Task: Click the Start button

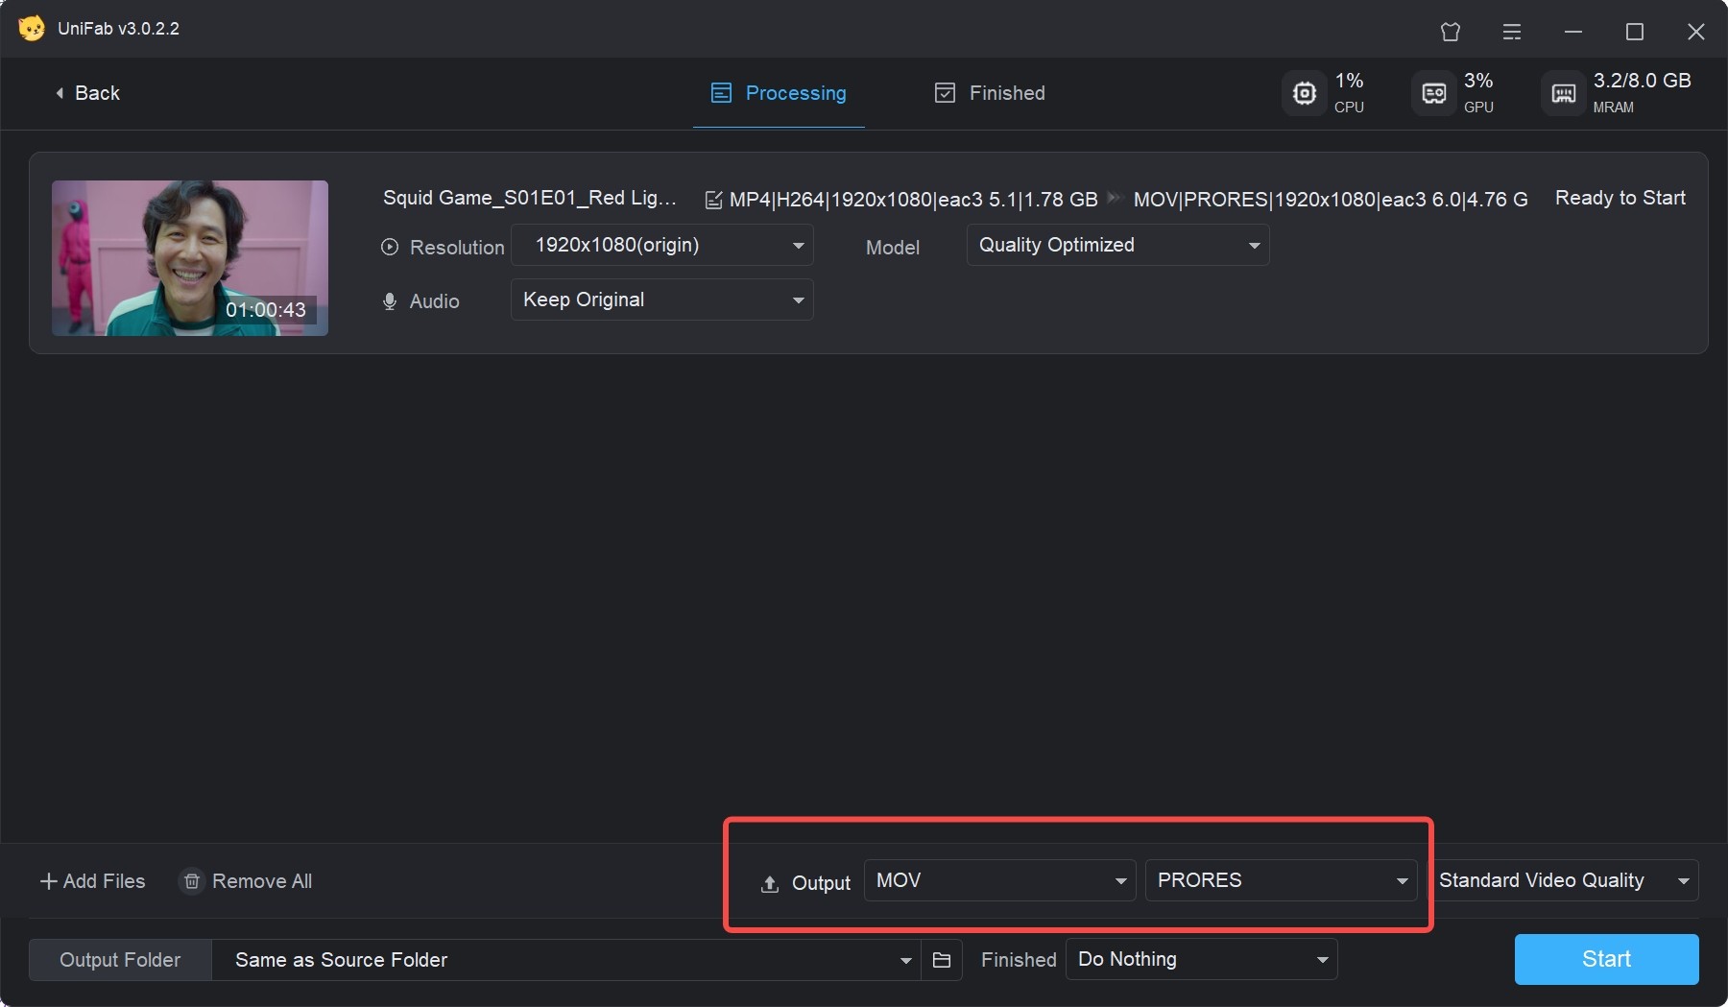Action: (x=1606, y=959)
